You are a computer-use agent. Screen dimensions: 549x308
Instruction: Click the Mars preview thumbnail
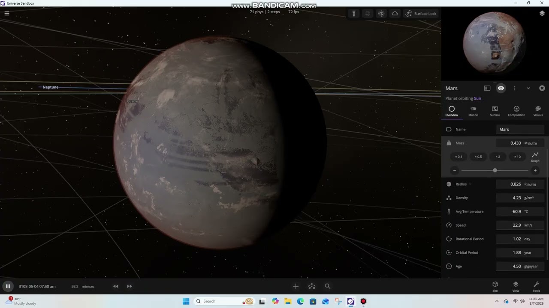[494, 42]
